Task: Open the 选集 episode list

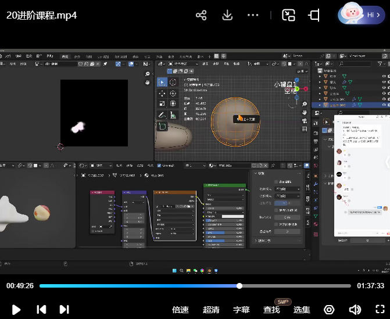Action: point(302,310)
